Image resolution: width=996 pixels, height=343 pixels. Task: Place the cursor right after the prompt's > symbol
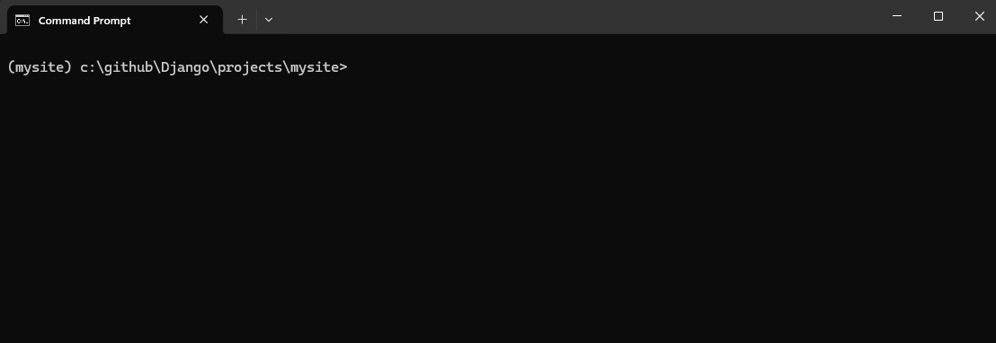tap(350, 67)
